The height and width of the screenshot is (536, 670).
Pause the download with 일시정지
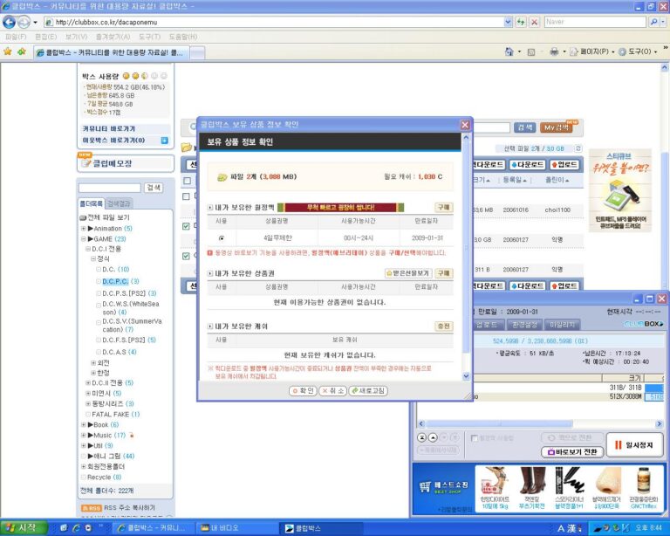coord(634,445)
